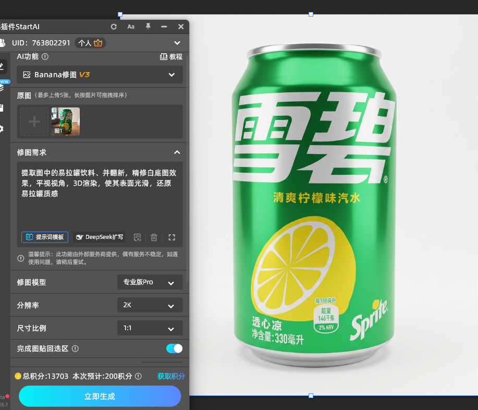The image size is (478, 410).
Task: Open the settings gear sidebar icon
Action: (x=1, y=129)
